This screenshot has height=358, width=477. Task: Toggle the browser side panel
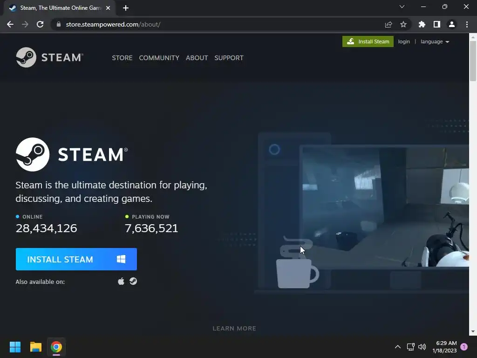[437, 24]
